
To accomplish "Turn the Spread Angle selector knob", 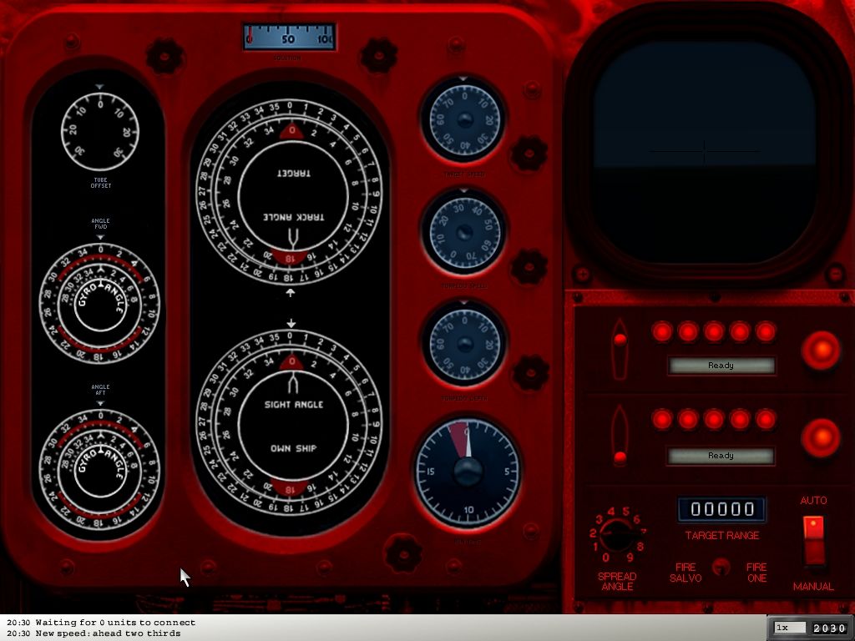I will pyautogui.click(x=617, y=535).
